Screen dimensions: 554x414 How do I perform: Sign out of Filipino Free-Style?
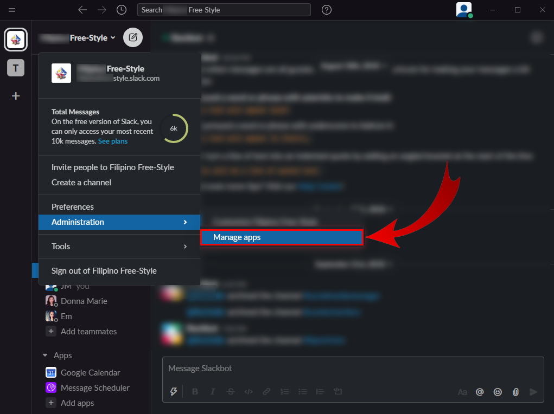(x=119, y=271)
